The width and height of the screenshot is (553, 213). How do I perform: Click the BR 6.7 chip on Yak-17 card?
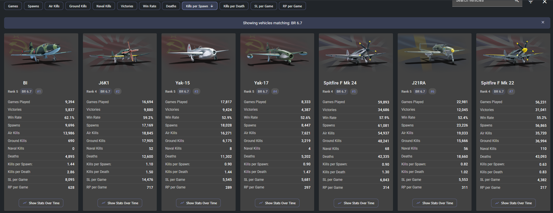coord(262,91)
